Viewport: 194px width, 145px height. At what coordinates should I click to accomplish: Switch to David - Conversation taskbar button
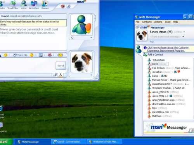click(69, 142)
